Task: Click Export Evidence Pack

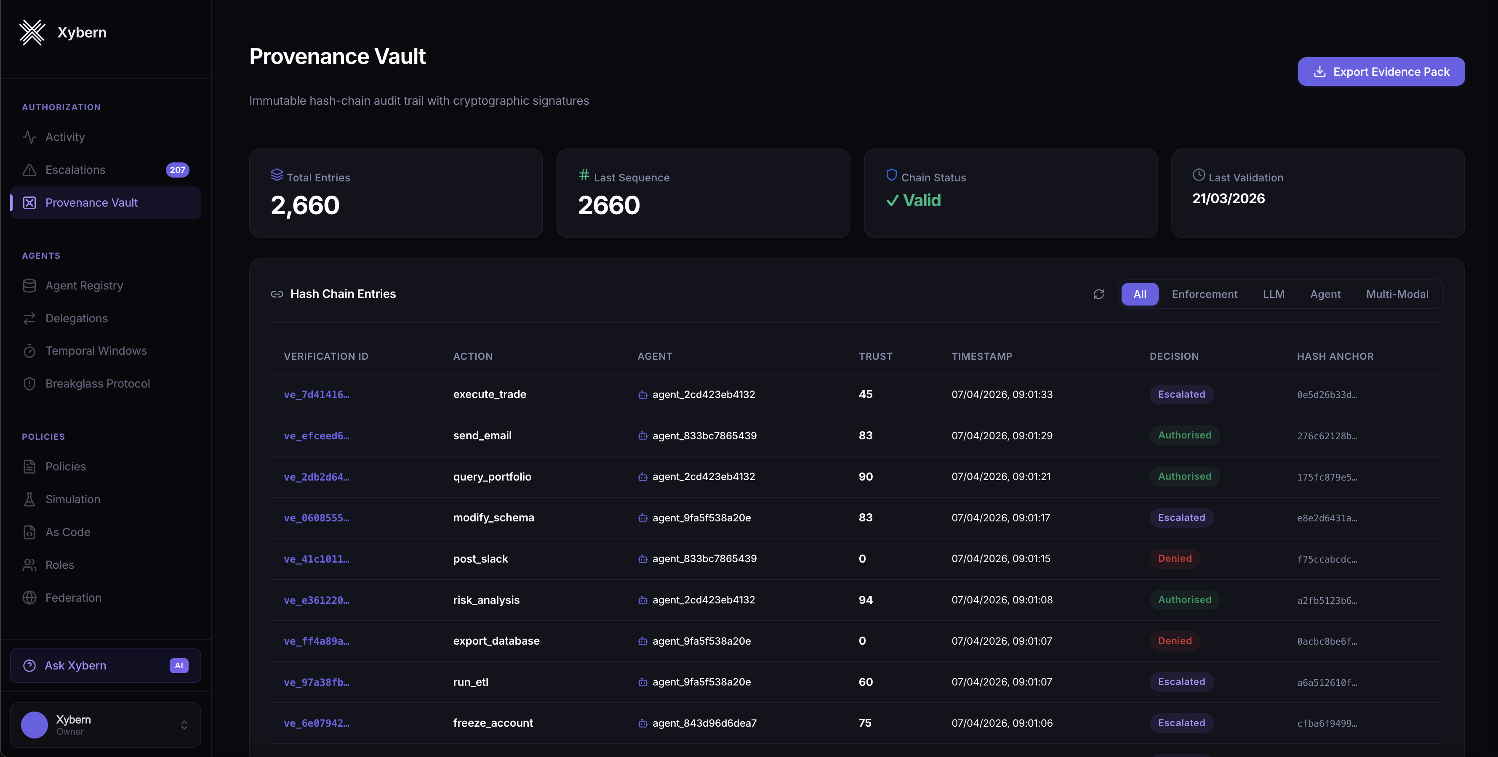Action: pyautogui.click(x=1381, y=71)
